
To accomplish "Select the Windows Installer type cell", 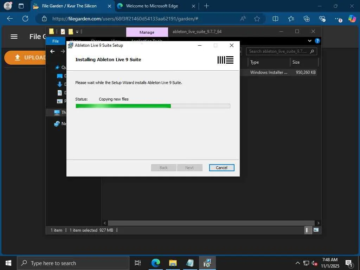I will [x=269, y=72].
